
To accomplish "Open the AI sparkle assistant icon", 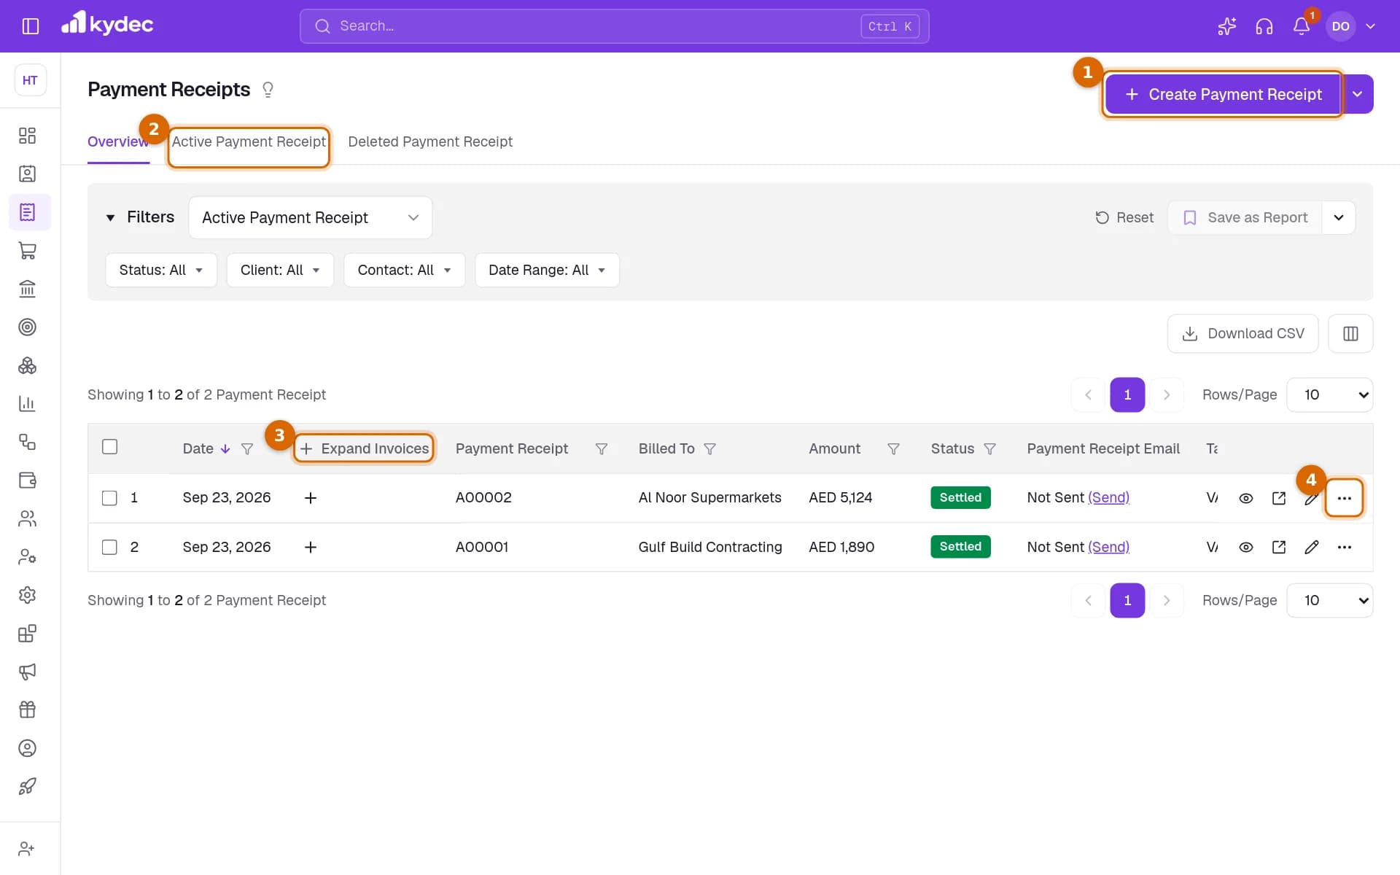I will tap(1226, 26).
